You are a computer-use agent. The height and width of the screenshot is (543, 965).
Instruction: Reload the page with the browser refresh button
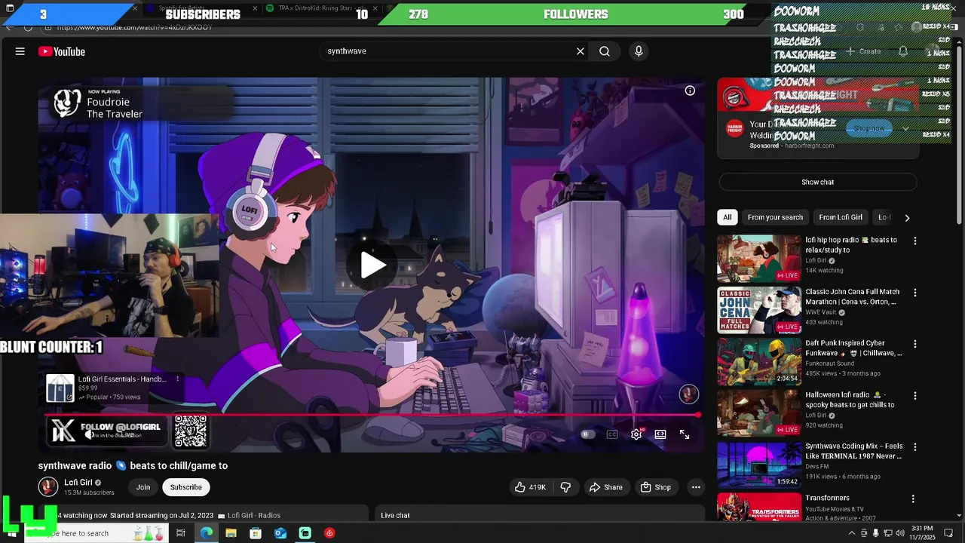[x=28, y=28]
